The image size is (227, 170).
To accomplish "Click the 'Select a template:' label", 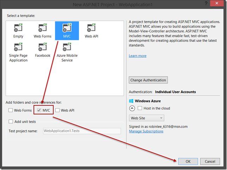I will pyautogui.click(x=21, y=16).
